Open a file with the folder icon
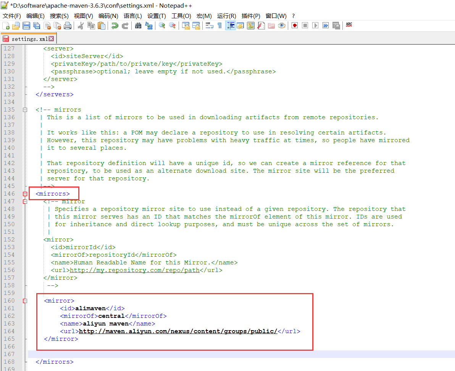The height and width of the screenshot is (371, 455). [16, 26]
